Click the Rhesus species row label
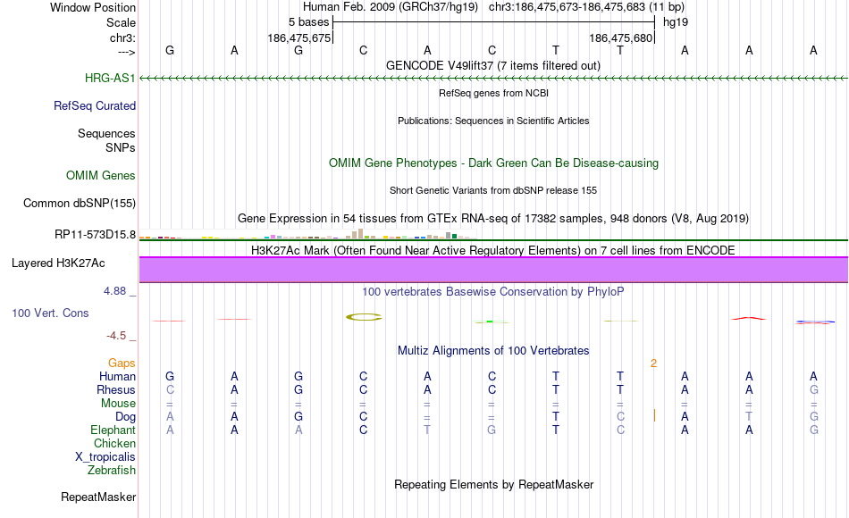 [x=116, y=389]
